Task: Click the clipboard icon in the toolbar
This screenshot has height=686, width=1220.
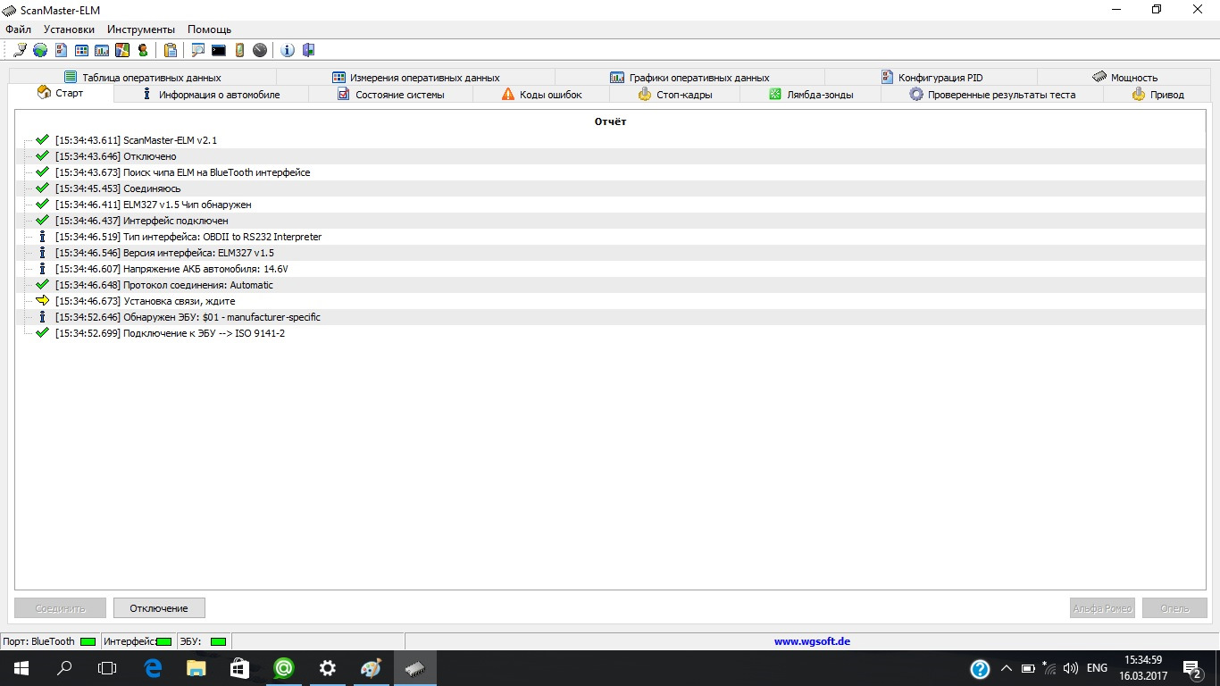Action: coord(170,50)
